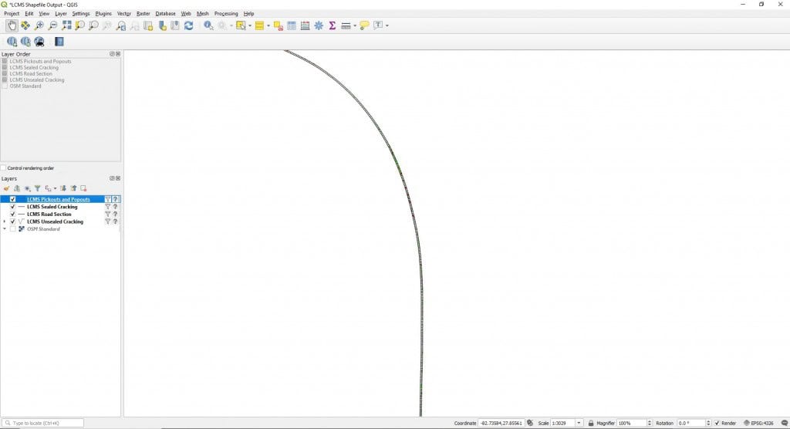Viewport: 790px width, 429px height.
Task: Open the Scale dropdown arrow
Action: [x=579, y=423]
